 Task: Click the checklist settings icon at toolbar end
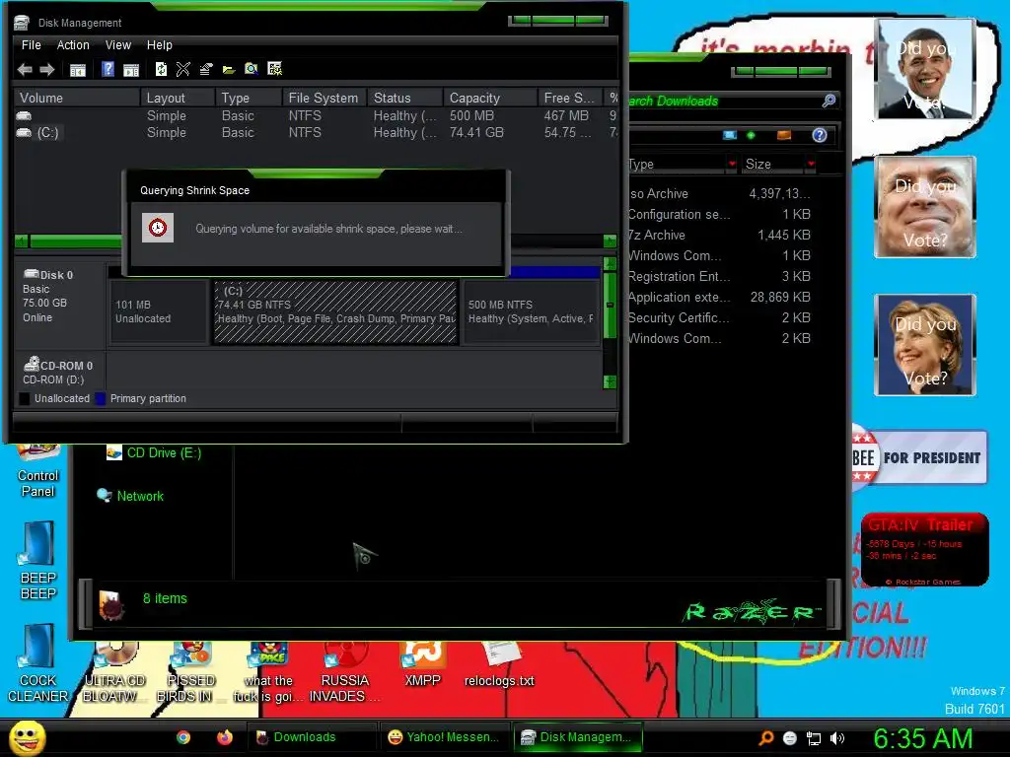(275, 69)
